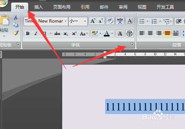
Task: Apply yellow text highlight
Action: [x=95, y=34]
